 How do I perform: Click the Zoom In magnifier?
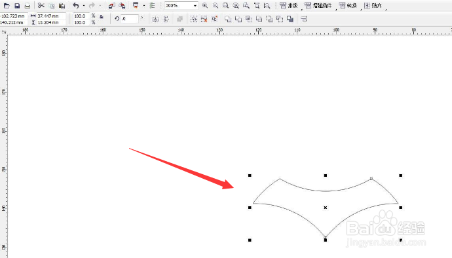205,5
